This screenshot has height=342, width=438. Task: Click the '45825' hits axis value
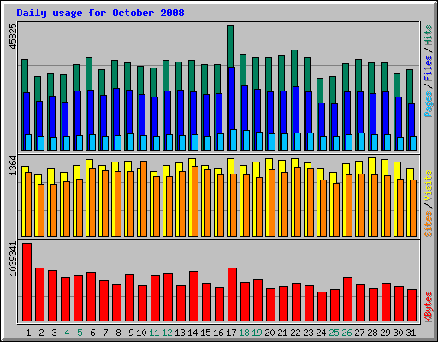pos(13,36)
